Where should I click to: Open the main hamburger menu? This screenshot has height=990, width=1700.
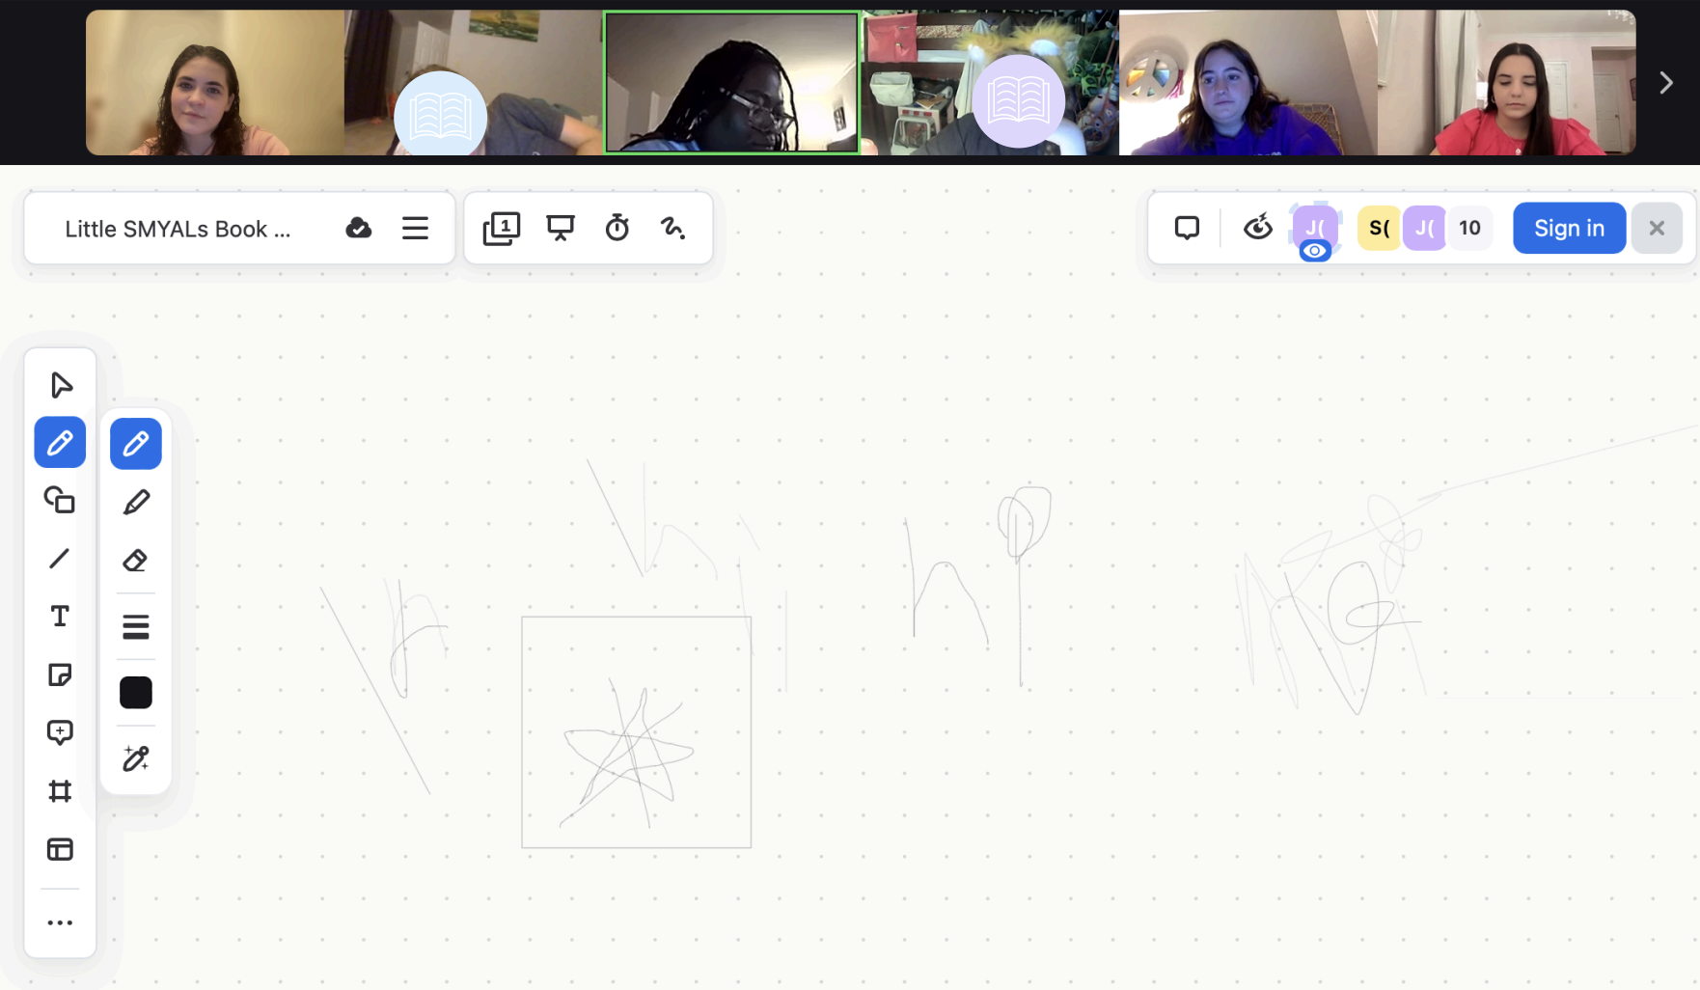[415, 228]
